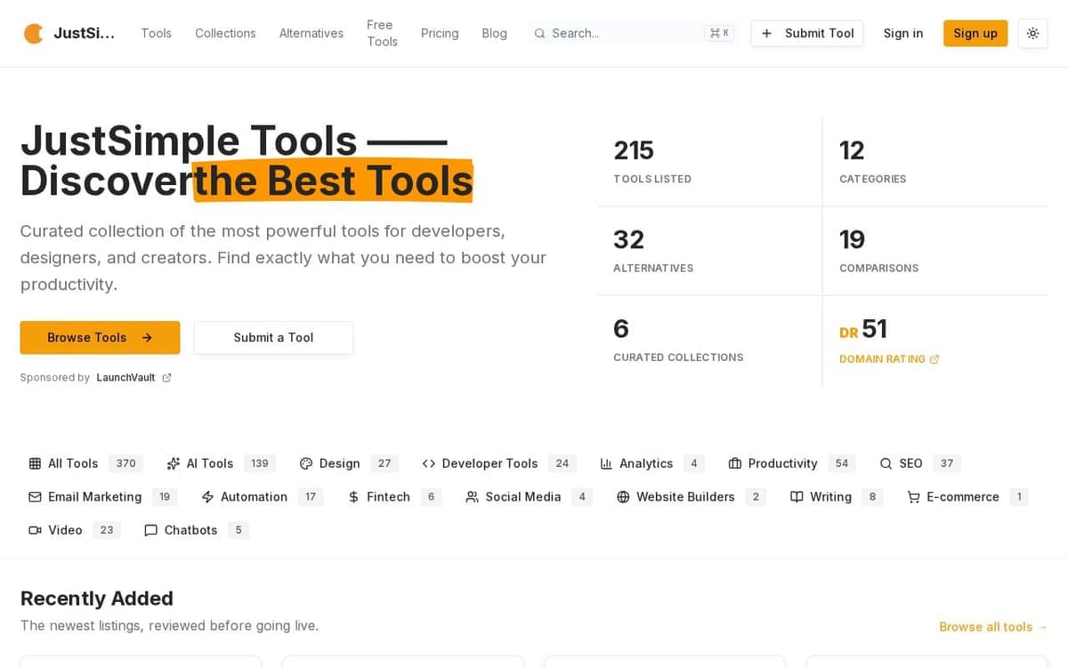The width and height of the screenshot is (1068, 667).
Task: Click the JustSimple orange logo icon
Action: [34, 34]
